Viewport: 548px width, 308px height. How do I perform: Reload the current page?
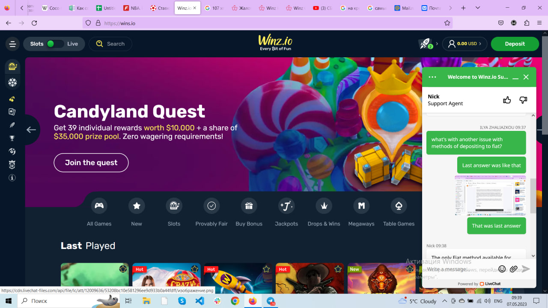[34, 23]
